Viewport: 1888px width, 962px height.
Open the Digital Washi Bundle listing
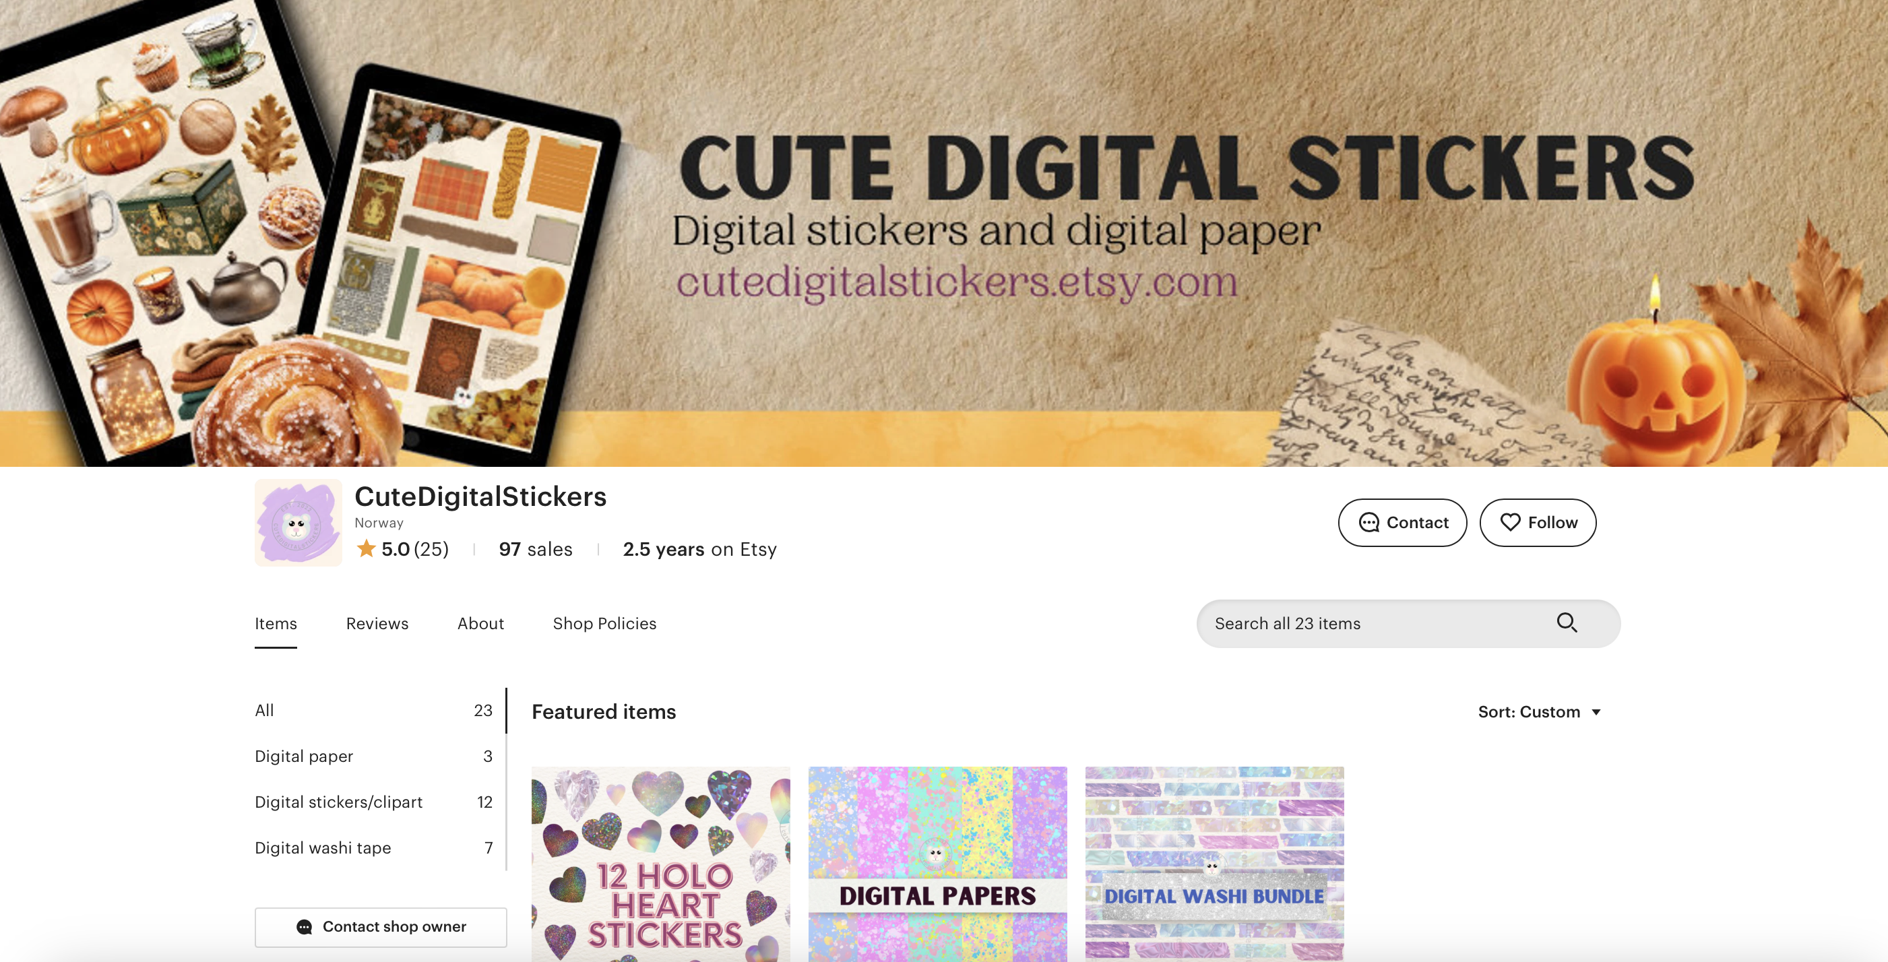tap(1214, 864)
